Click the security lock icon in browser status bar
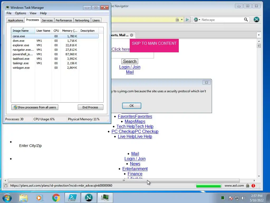This screenshot has height=203, width=270. click(248, 186)
